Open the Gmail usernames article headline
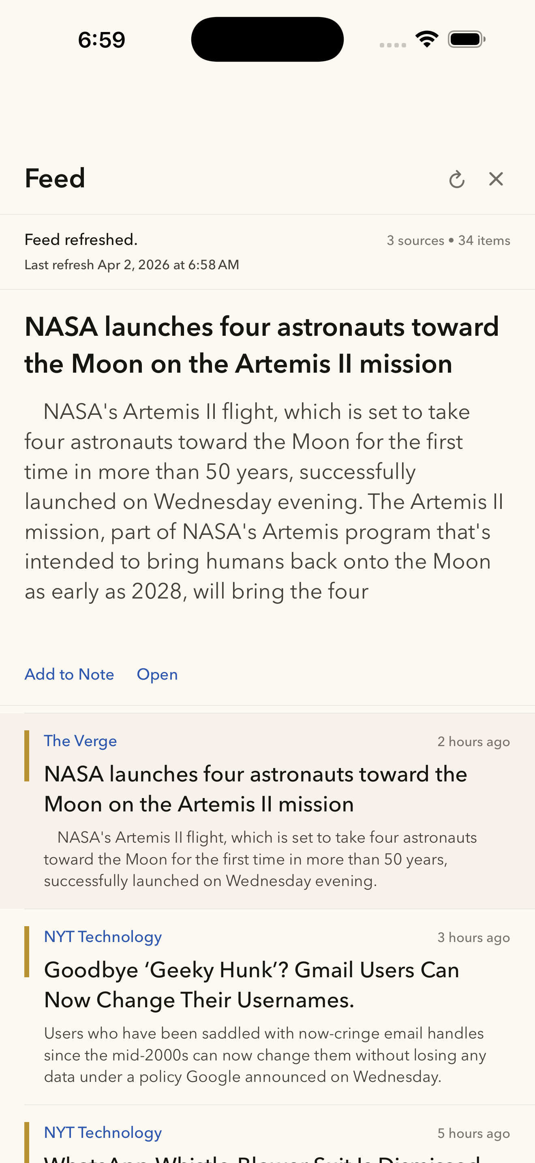 tap(251, 985)
